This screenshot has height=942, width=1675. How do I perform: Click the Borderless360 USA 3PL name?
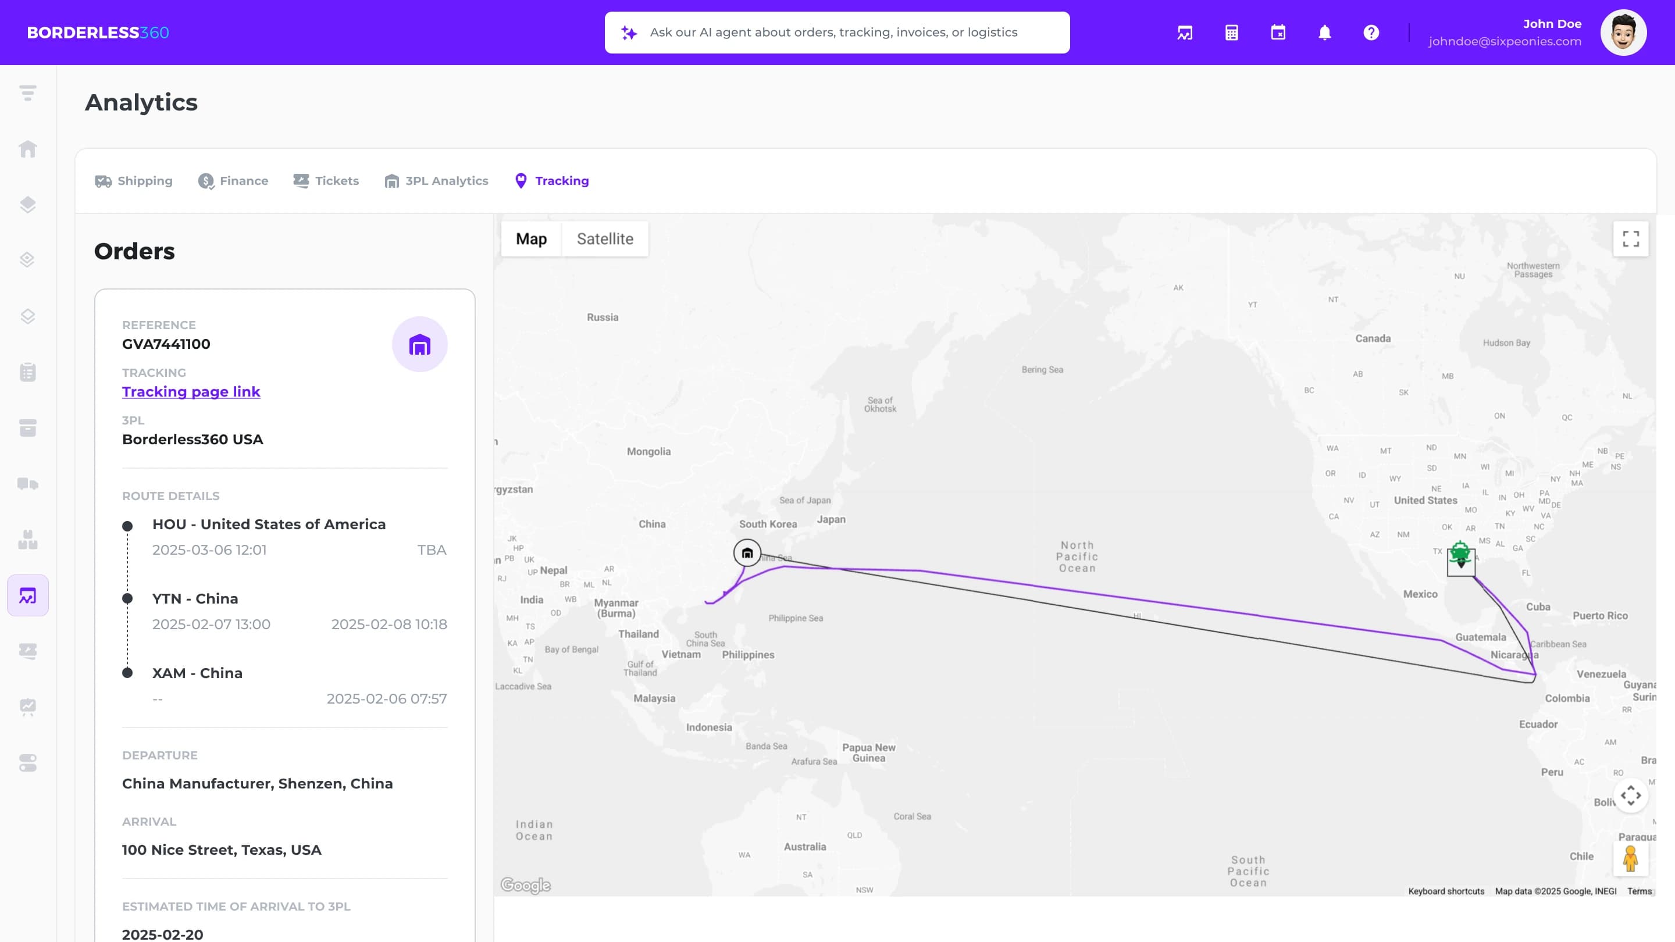click(193, 440)
